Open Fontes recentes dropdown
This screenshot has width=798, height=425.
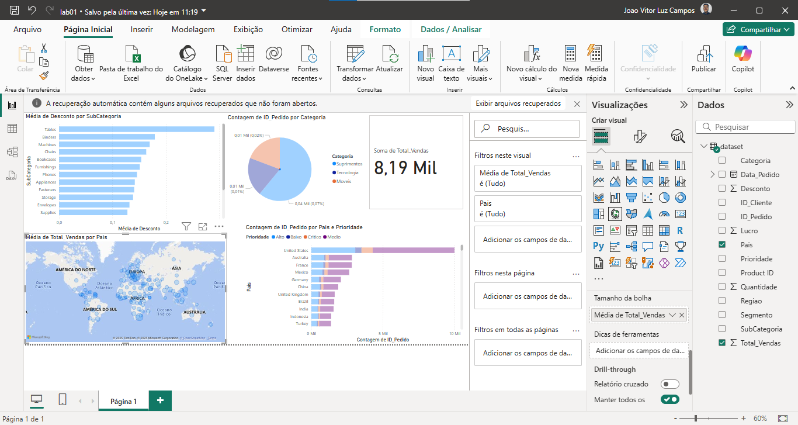tap(307, 64)
